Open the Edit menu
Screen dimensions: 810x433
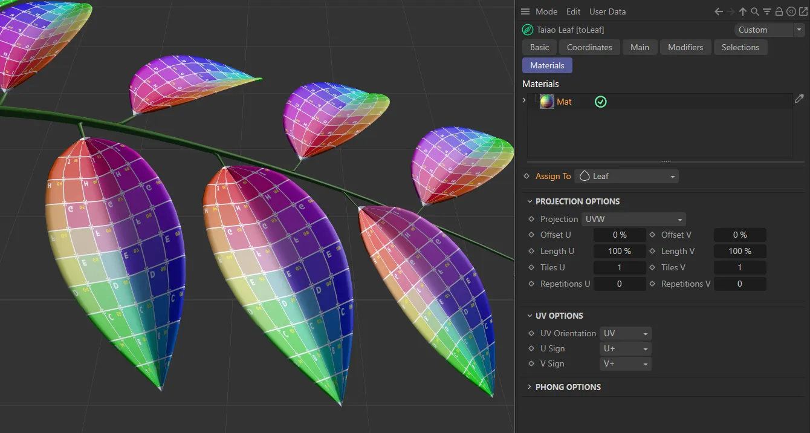(573, 11)
